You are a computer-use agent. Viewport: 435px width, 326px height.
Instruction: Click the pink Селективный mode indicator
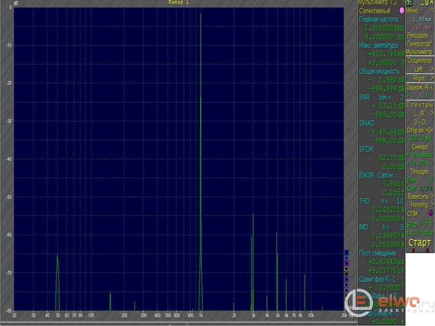click(x=401, y=10)
